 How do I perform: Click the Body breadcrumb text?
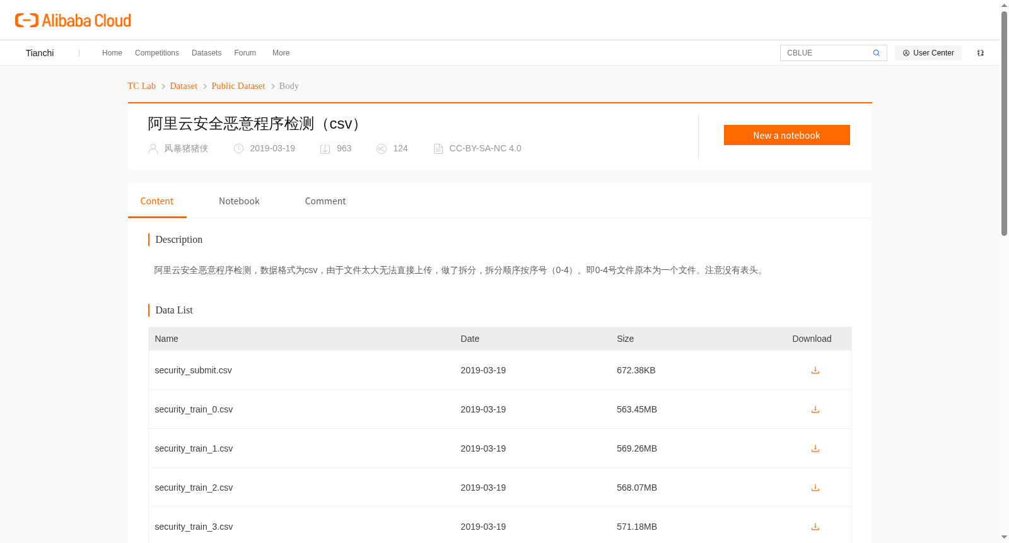point(289,86)
